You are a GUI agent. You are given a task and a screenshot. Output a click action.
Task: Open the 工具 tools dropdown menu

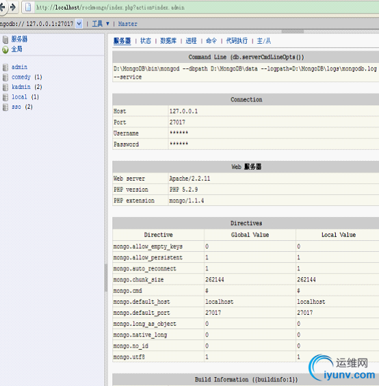click(101, 24)
